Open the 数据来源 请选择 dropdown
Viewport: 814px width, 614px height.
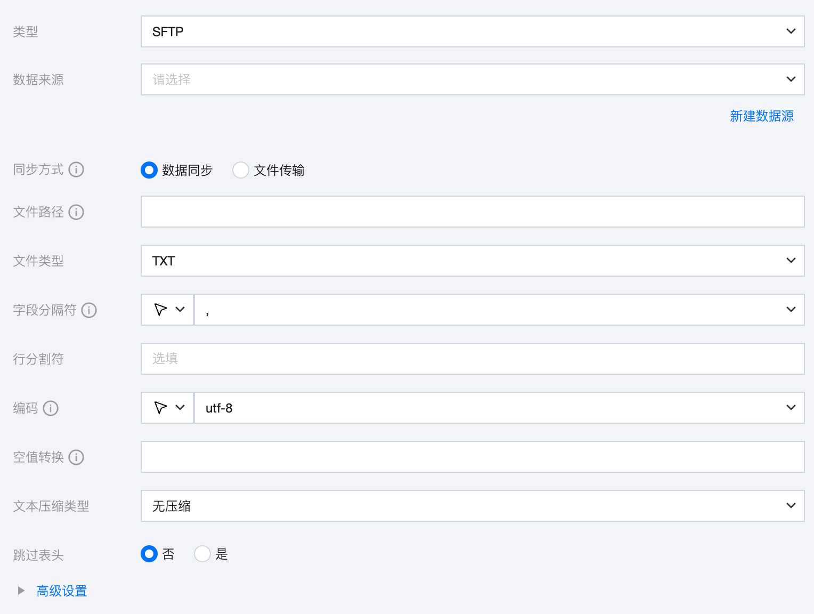pyautogui.click(x=473, y=79)
